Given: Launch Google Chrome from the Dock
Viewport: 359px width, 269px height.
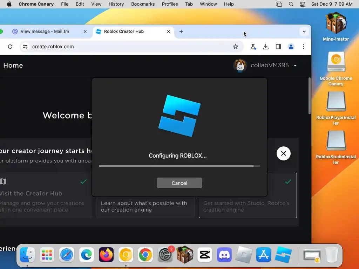Looking at the screenshot, I should point(145,255).
